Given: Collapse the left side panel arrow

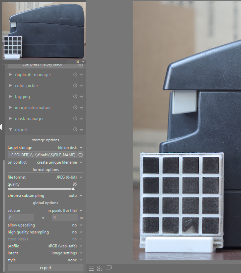Looking at the screenshot, I should (1, 127).
